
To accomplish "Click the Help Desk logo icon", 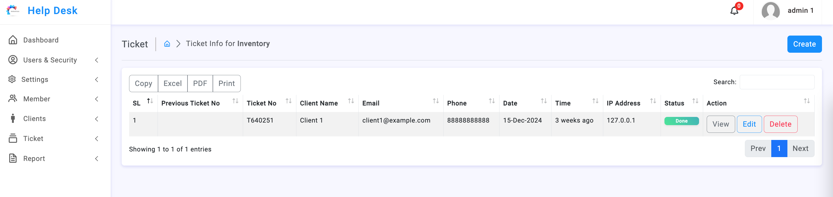I will click(x=13, y=11).
